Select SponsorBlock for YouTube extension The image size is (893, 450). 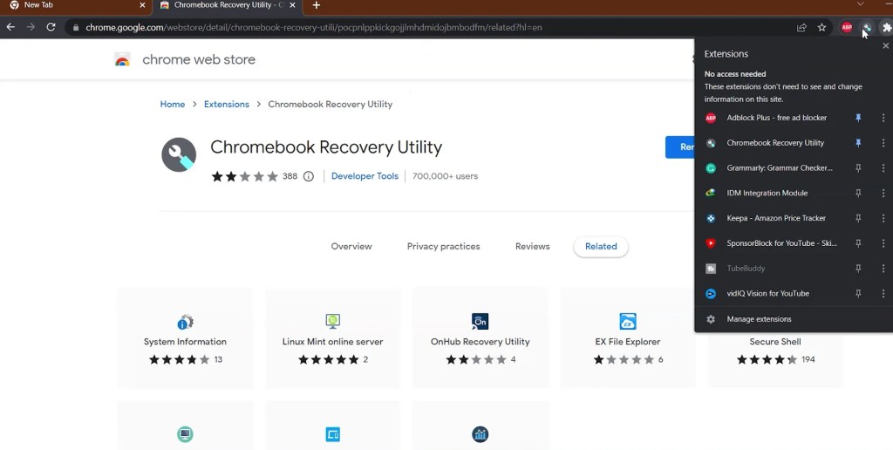coord(775,243)
